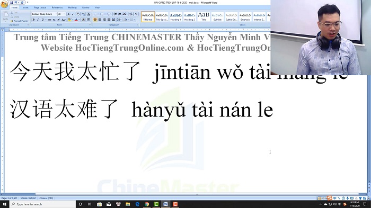Open highlight color dropdown arrow

(73, 20)
